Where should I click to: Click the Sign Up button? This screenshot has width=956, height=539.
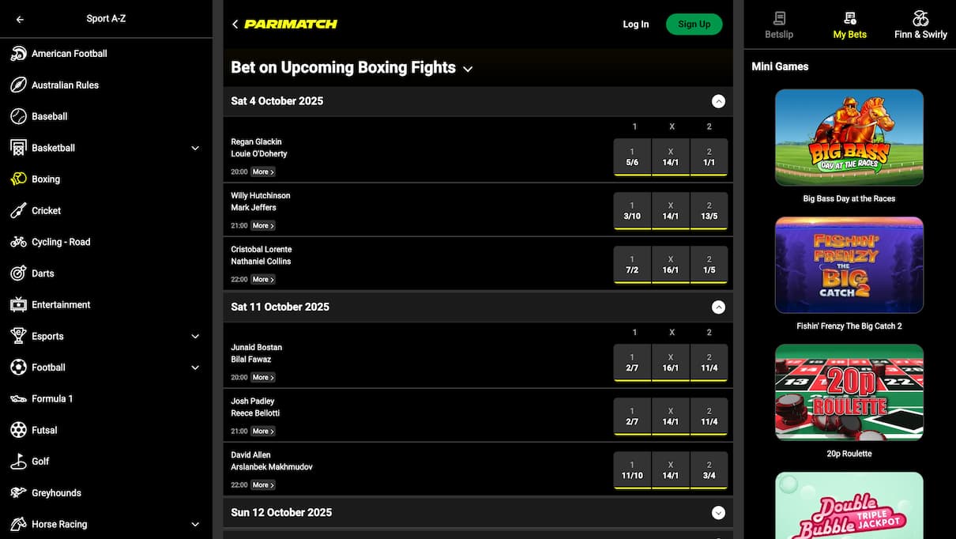click(x=694, y=24)
